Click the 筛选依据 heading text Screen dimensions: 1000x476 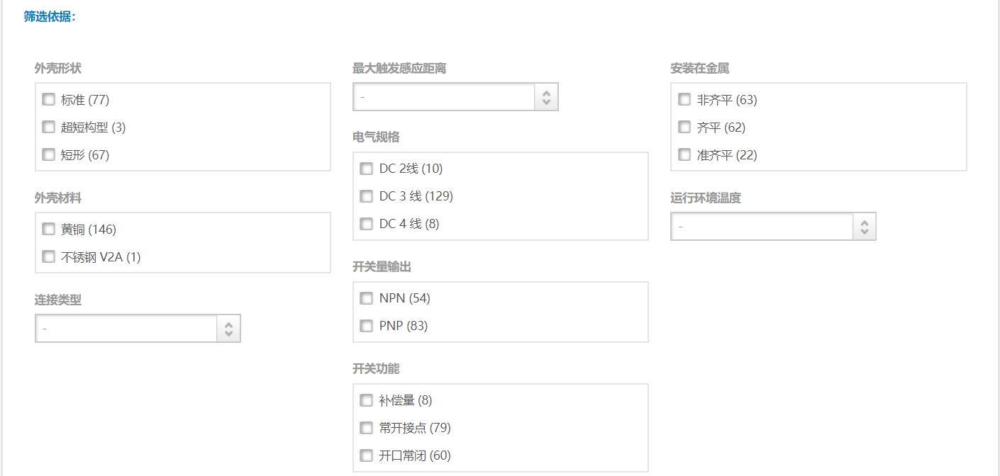coord(49,16)
